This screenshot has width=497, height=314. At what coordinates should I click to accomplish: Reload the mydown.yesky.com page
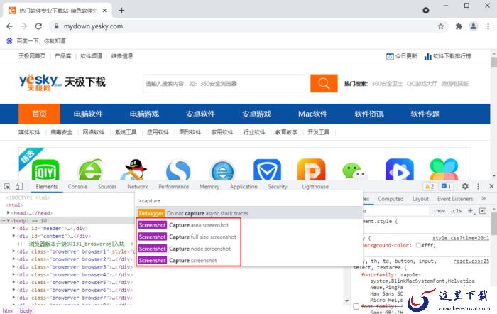coord(38,26)
